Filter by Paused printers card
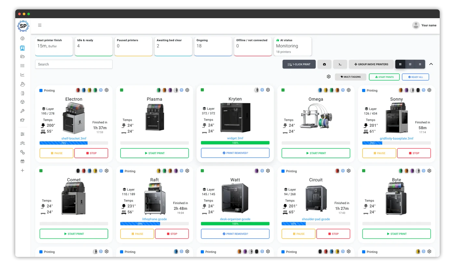The width and height of the screenshot is (455, 266). coord(134,46)
